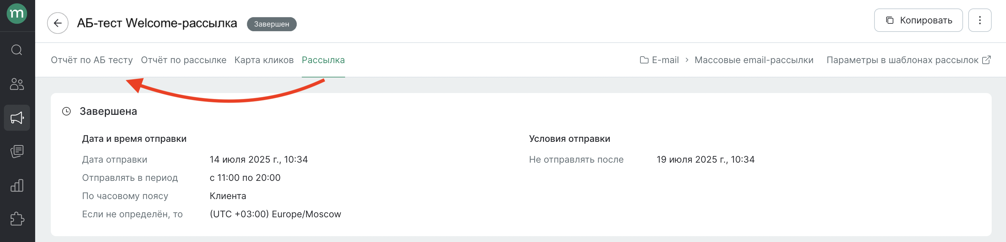Open external link for Параметры в шаблонах рассылок
The width and height of the screenshot is (1006, 242).
click(x=988, y=59)
